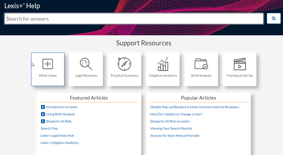Open the Legal Research magnifier icon
283x155 pixels.
pyautogui.click(x=86, y=64)
